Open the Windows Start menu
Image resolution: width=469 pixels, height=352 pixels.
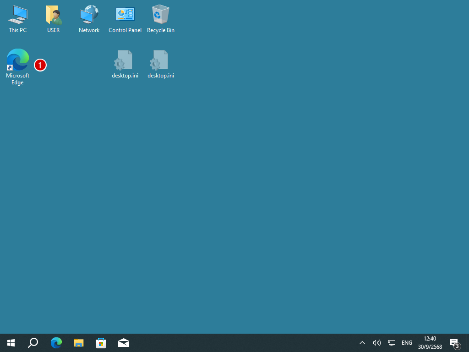click(x=11, y=343)
